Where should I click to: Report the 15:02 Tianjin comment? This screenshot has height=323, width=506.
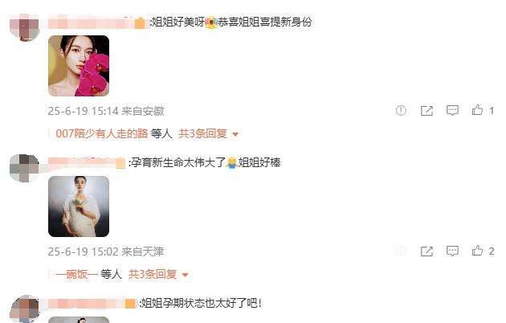(x=401, y=251)
